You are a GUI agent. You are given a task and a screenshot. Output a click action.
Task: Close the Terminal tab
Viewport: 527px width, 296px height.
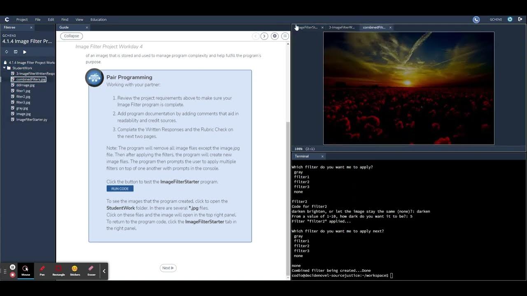click(x=322, y=156)
